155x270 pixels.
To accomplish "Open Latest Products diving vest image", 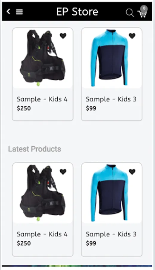I will (42, 193).
